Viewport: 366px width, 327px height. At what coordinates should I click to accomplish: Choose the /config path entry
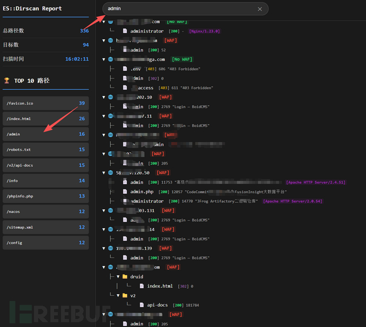coord(46,243)
